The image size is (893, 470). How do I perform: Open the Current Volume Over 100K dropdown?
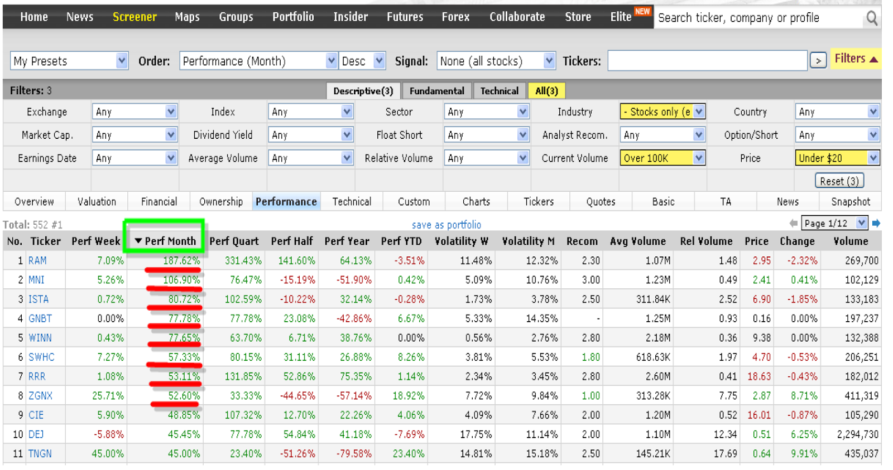click(x=662, y=158)
